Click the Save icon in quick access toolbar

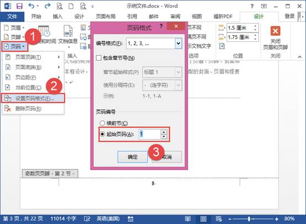pyautogui.click(x=19, y=6)
